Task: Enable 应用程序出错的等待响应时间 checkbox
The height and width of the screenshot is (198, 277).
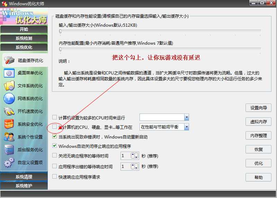Action: [x=54, y=166]
